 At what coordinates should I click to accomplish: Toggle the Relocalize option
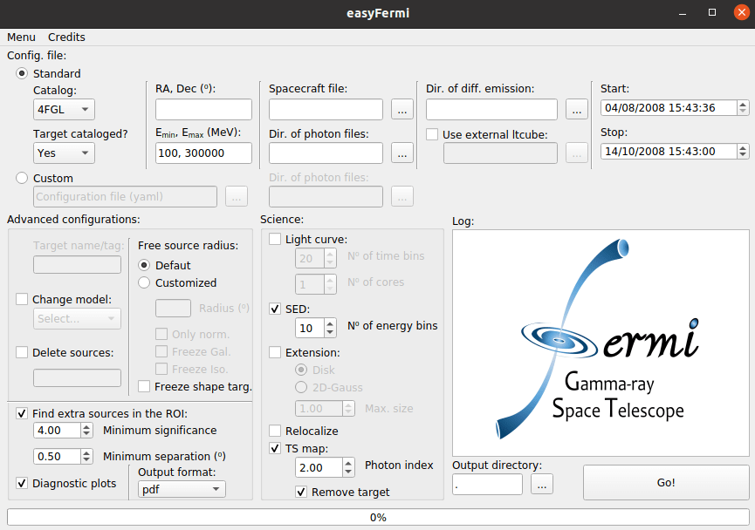[276, 431]
